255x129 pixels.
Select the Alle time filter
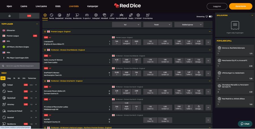(x=3, y=78)
